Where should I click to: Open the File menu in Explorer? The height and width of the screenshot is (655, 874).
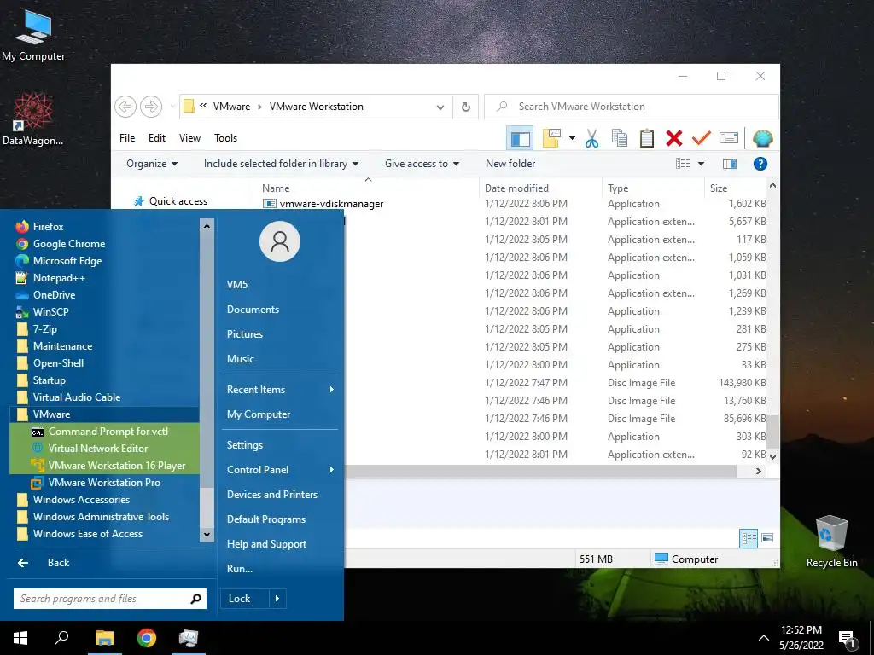127,138
